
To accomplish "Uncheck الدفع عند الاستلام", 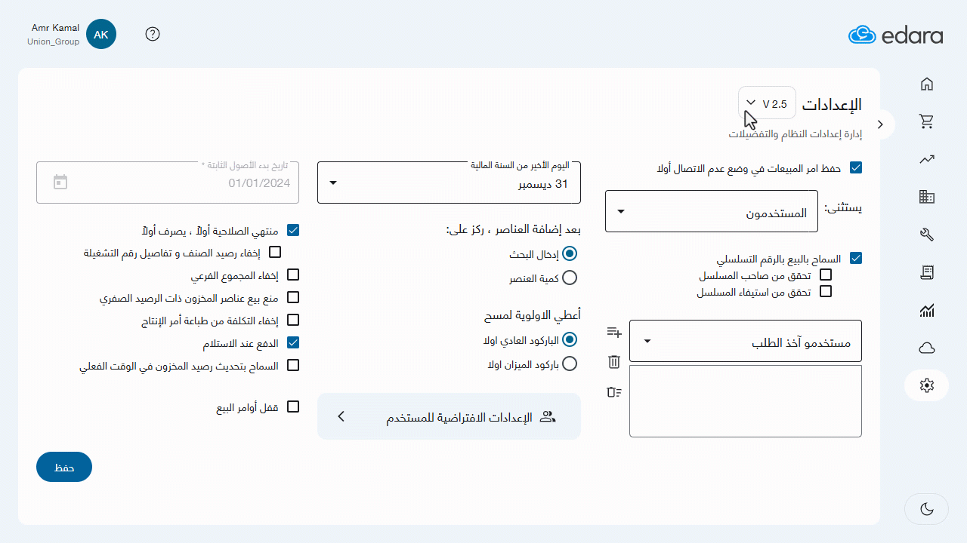I will coord(293,342).
